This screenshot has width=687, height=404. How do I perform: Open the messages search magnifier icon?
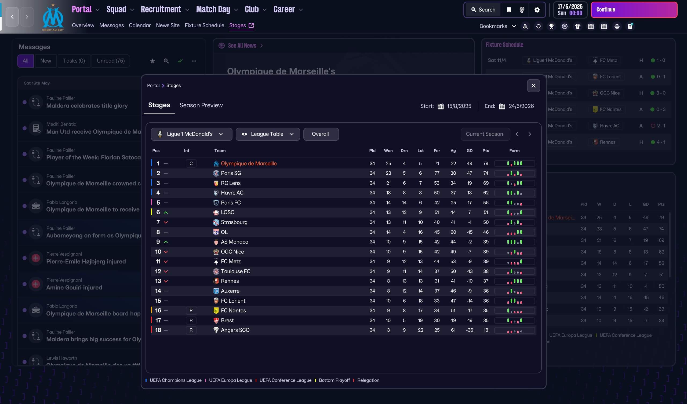166,61
